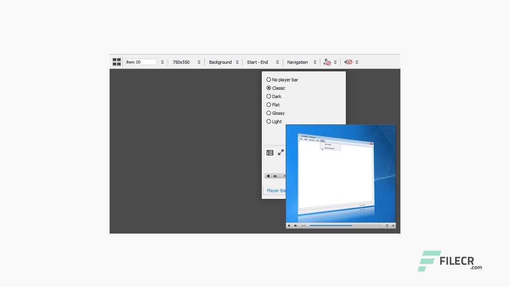This screenshot has height=287, width=510.
Task: Click the fullscreen expand arrows icon
Action: tap(280, 152)
